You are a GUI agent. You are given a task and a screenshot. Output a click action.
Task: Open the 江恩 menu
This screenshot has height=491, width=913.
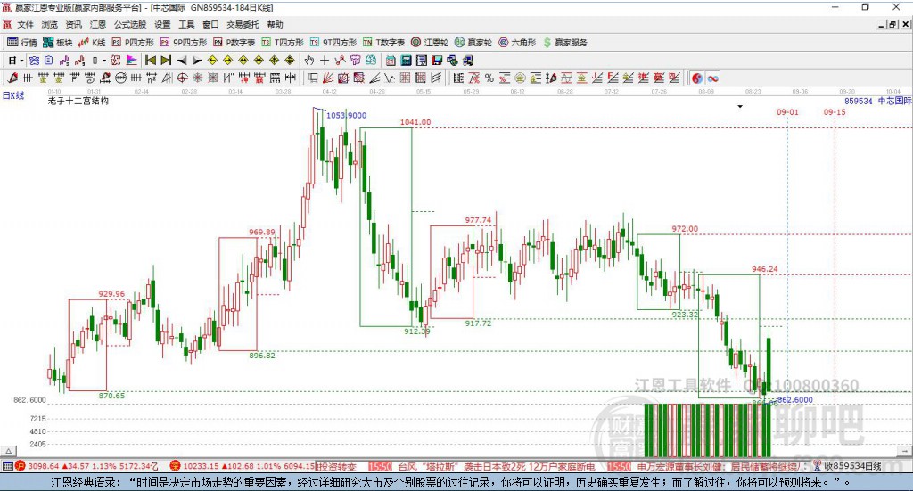[x=98, y=24]
